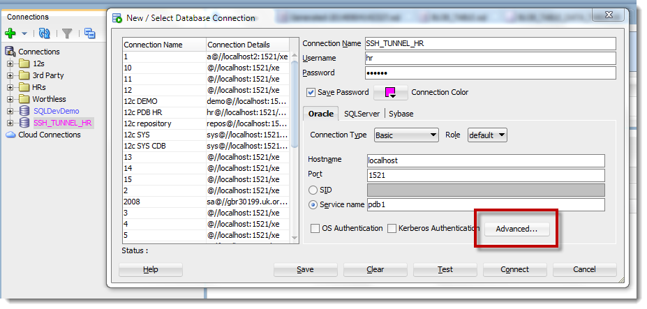The height and width of the screenshot is (309, 647).
Task: Click the Filter funnel icon
Action: click(67, 33)
